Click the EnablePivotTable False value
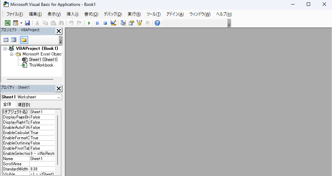This screenshot has height=176, width=332. click(42, 148)
